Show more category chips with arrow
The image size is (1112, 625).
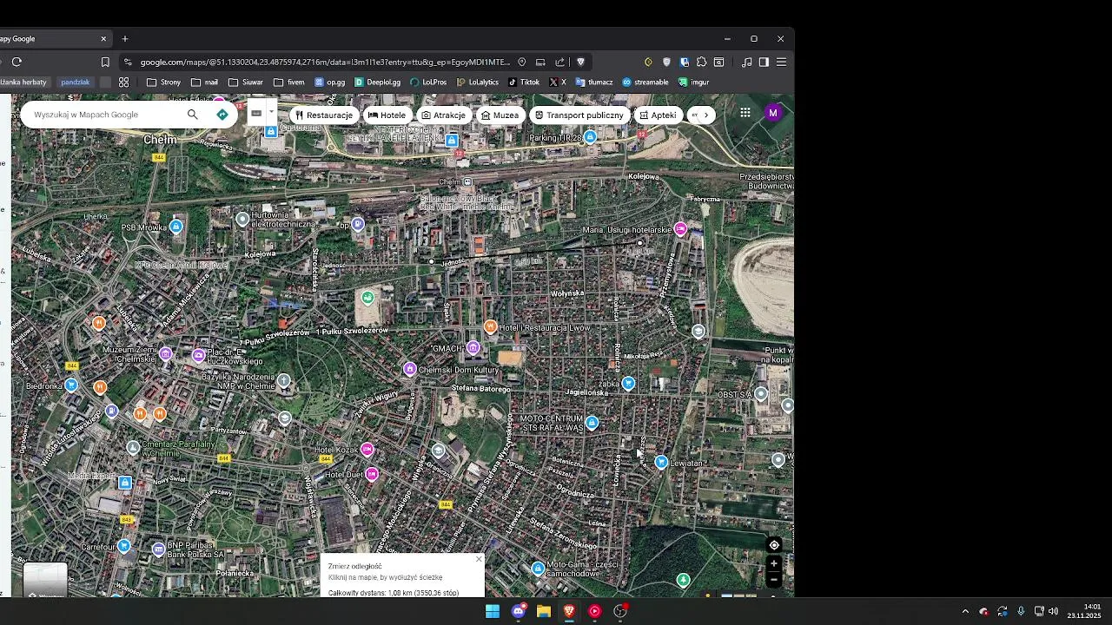point(706,115)
